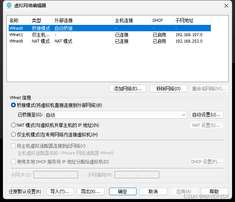Click the 导入(T)... button
Image resolution: width=235 pixels, height=202 pixels.
click(x=60, y=191)
